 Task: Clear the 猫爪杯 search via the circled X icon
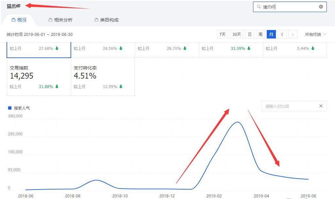coord(321,7)
